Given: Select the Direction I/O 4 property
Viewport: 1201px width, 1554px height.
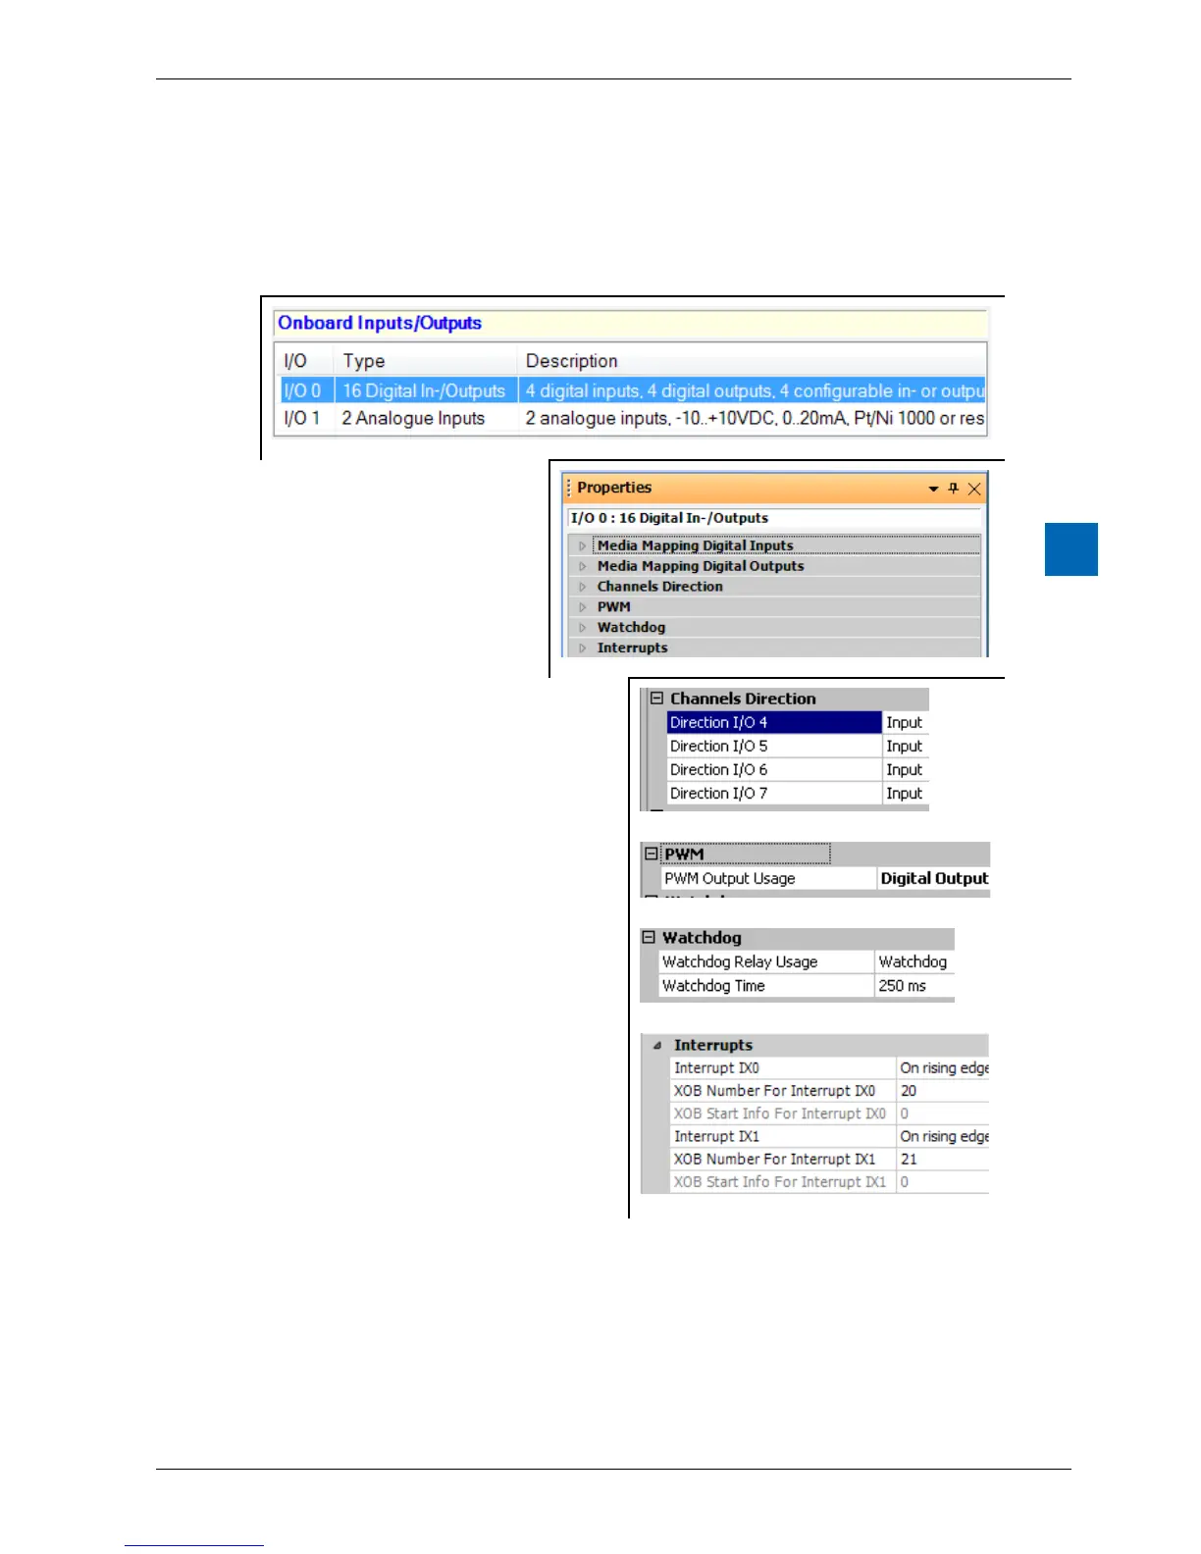Looking at the screenshot, I should pyautogui.click(x=774, y=722).
